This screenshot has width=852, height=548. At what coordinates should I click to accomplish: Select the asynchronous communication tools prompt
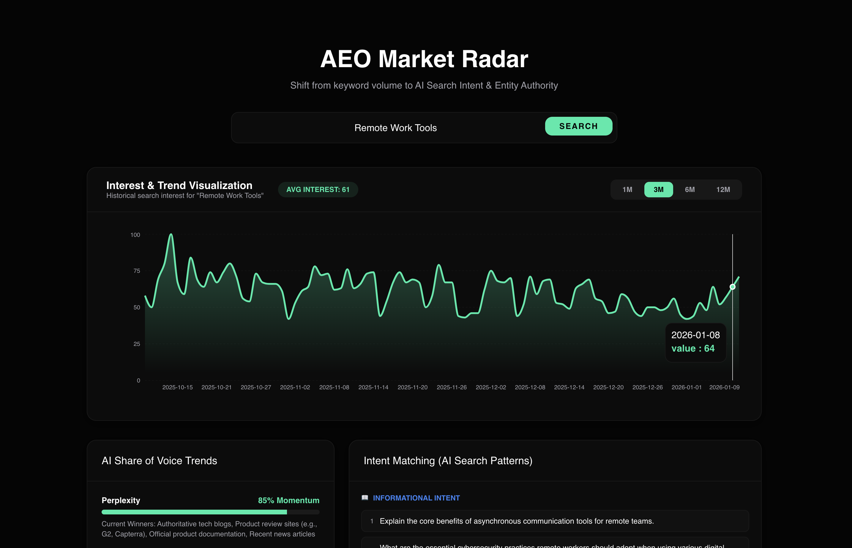click(516, 521)
